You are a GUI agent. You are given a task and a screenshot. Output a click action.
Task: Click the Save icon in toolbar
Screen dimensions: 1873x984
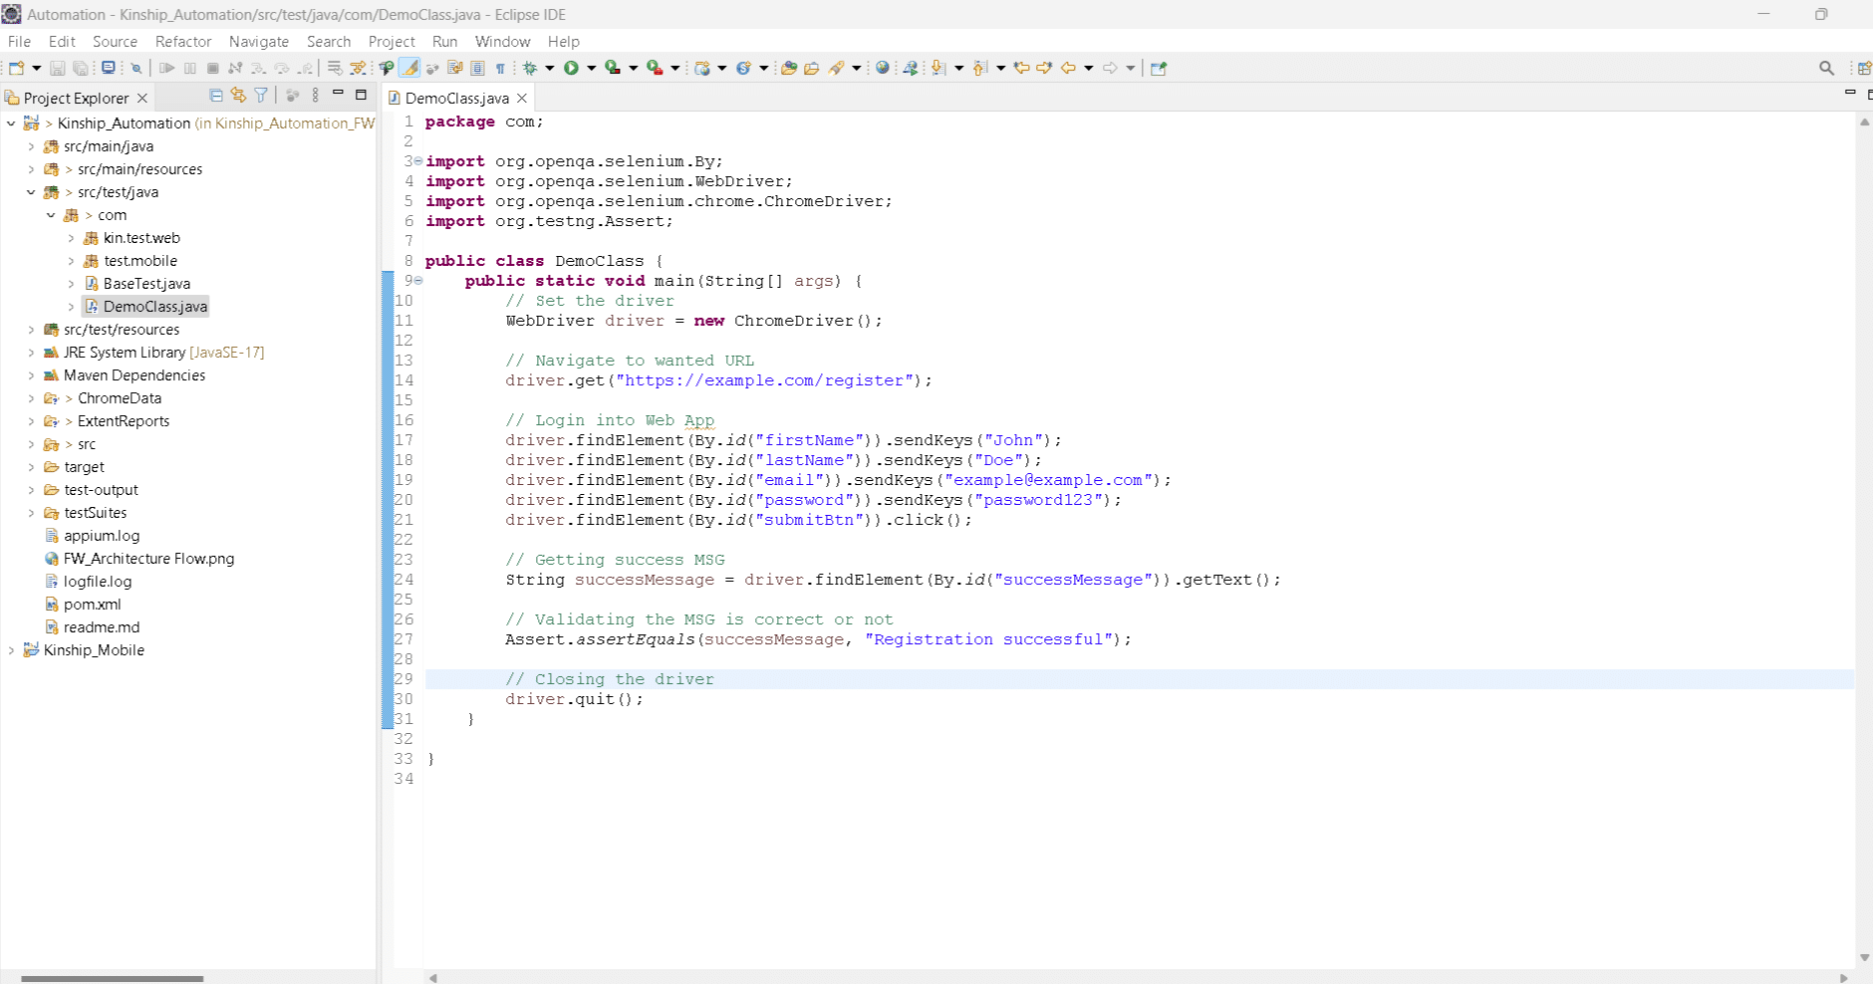(58, 68)
